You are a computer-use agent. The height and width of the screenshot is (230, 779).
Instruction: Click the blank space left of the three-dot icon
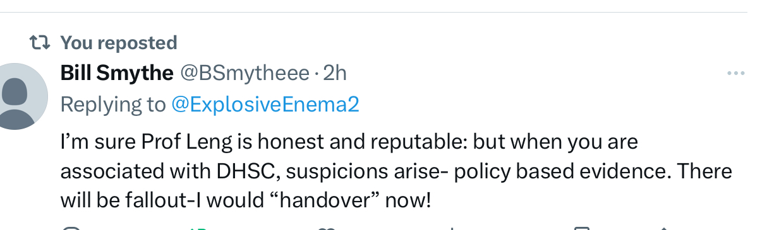pos(537,74)
